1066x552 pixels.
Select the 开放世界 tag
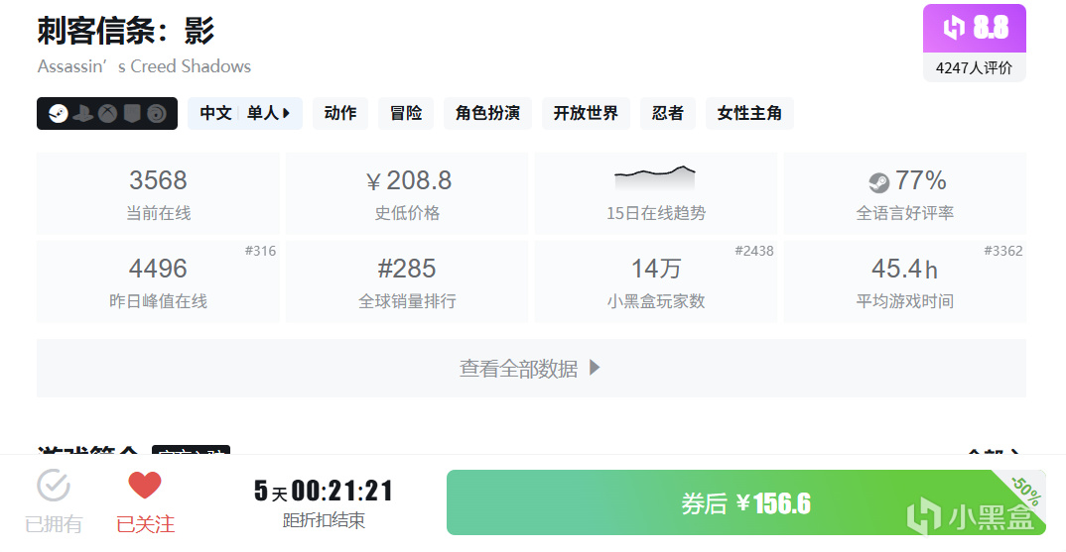586,113
